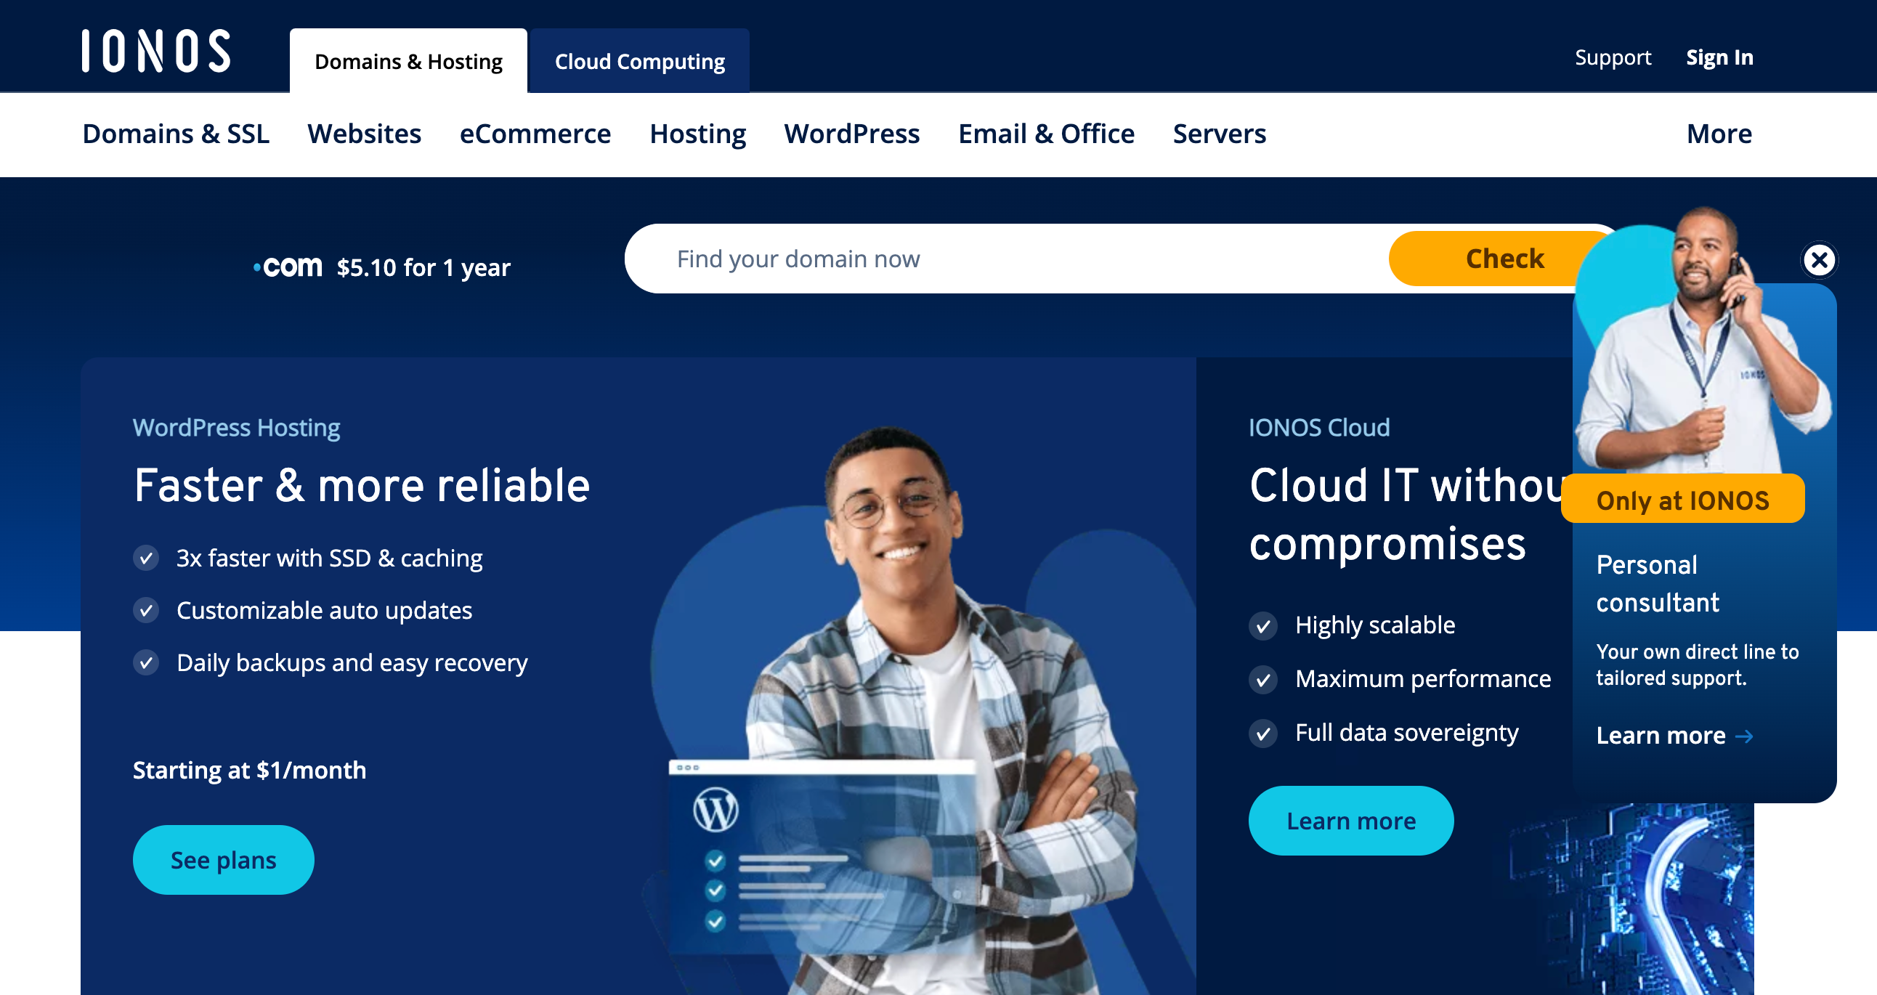
Task: Click the Only at IONOS badge
Action: pos(1682,500)
